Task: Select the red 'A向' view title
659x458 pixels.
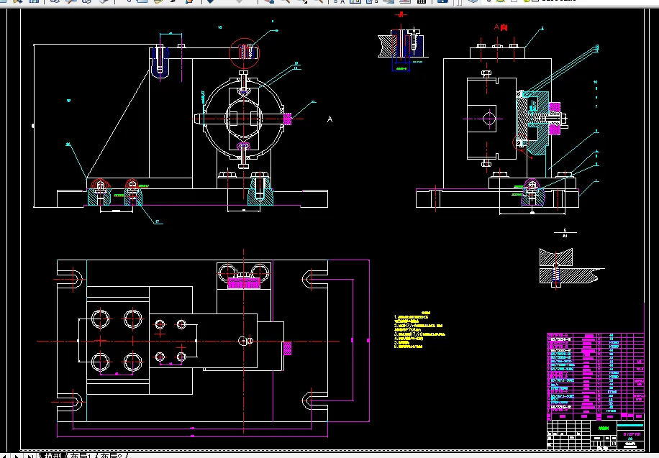Action: tap(501, 27)
